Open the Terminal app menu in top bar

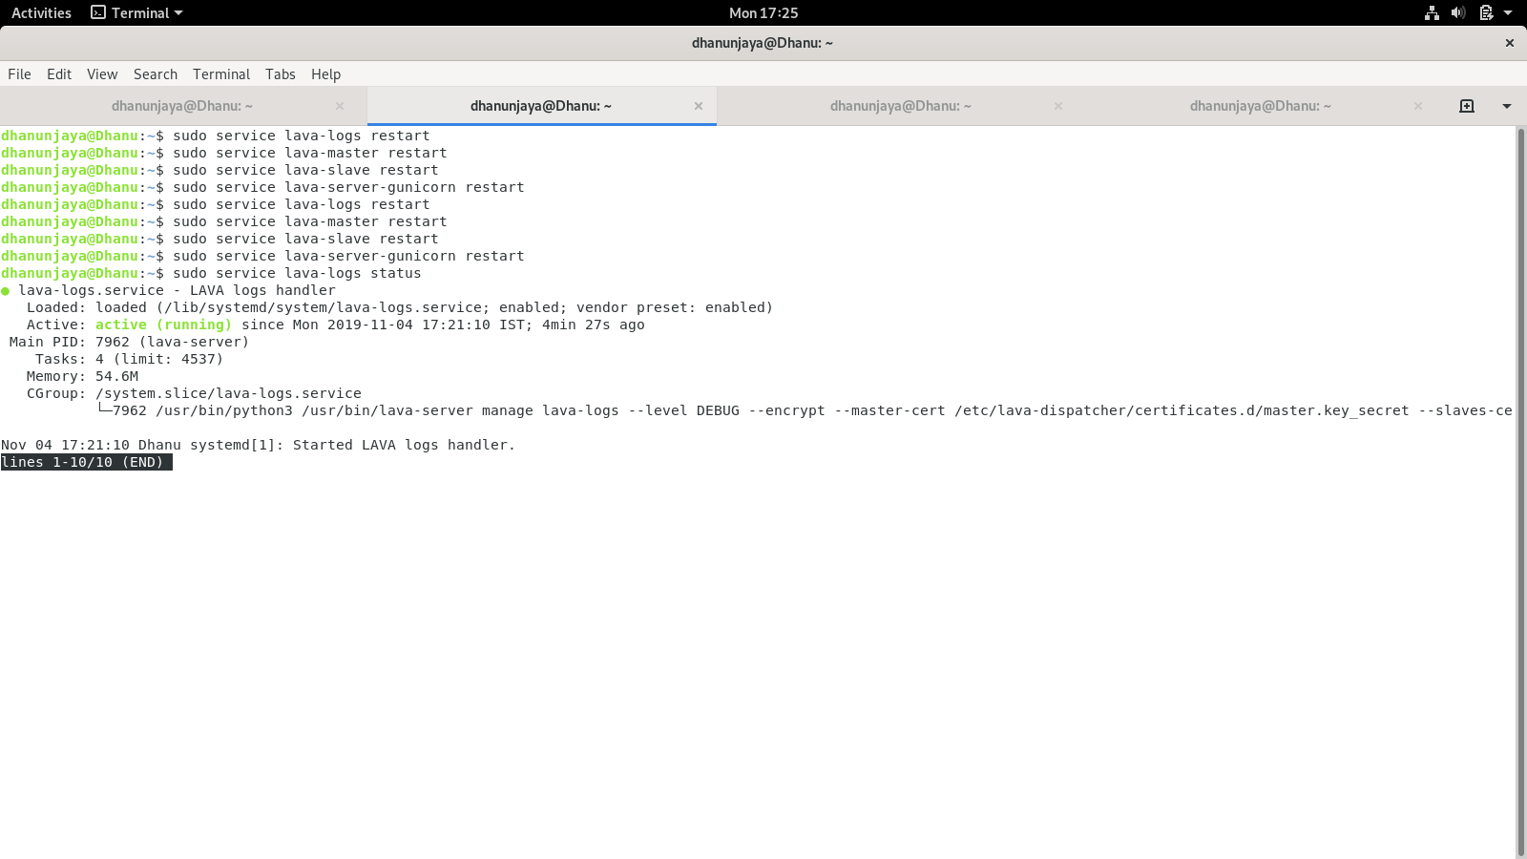(x=136, y=12)
